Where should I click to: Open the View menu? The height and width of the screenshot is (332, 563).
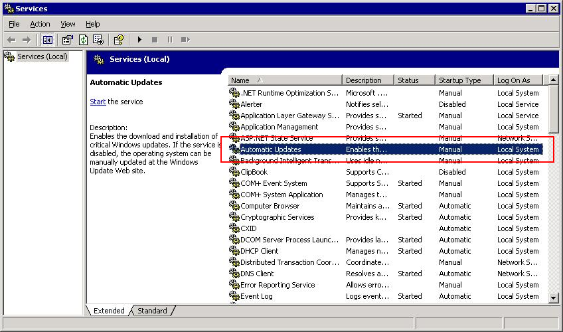tap(68, 24)
